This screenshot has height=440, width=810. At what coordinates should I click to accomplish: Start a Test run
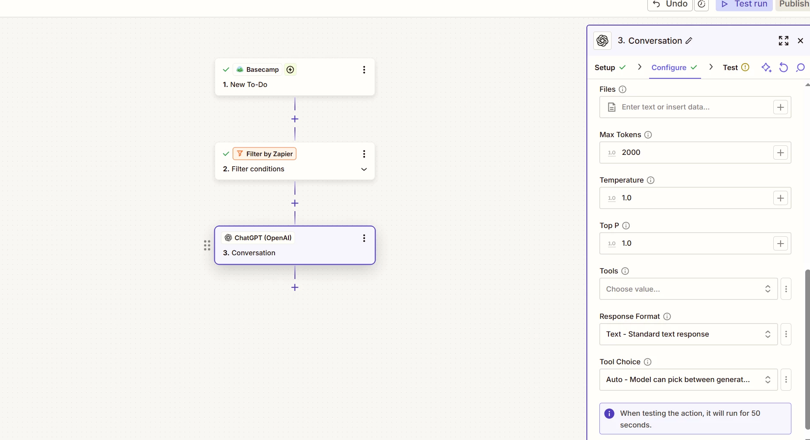[x=744, y=4]
